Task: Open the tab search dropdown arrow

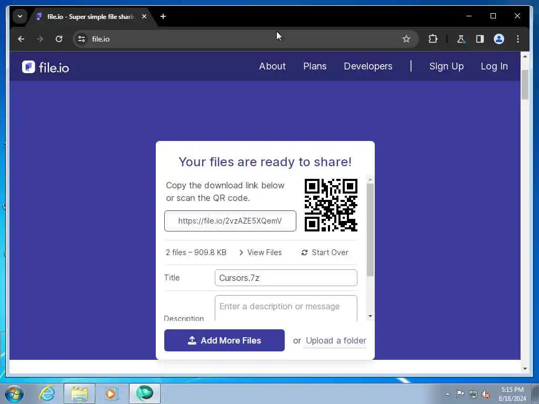Action: tap(20, 16)
